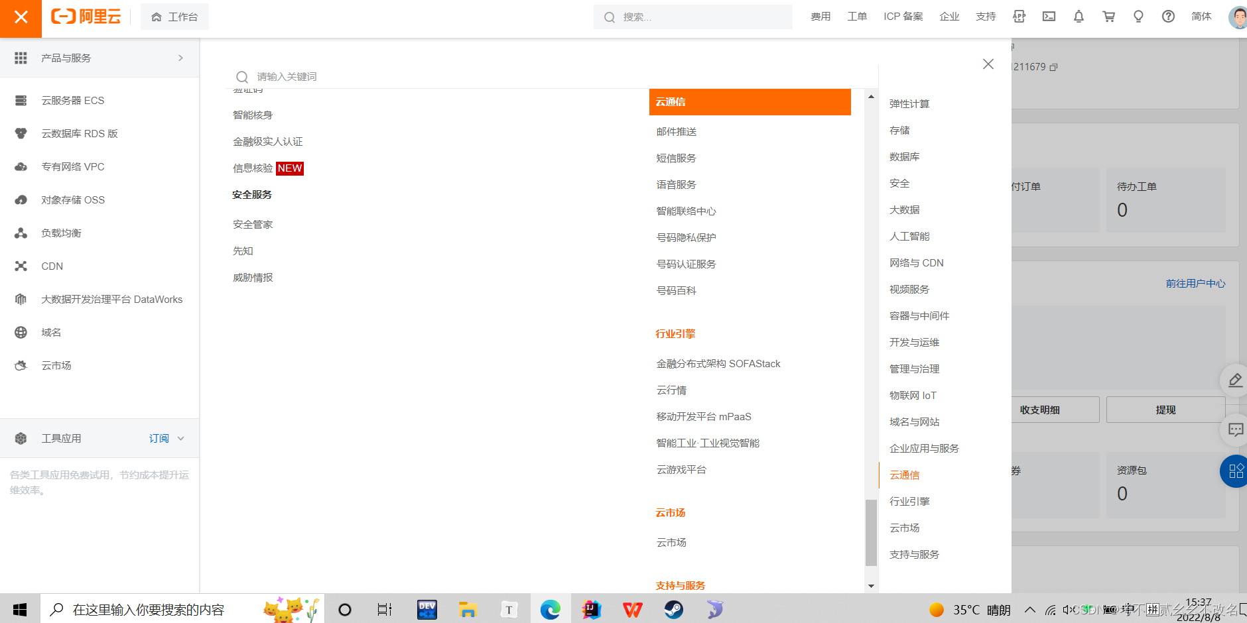Click scrollbar down arrow in product list
The width and height of the screenshot is (1247, 623).
click(871, 586)
